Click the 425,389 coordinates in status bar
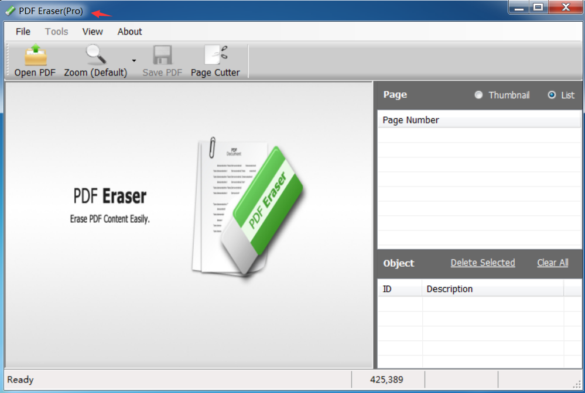 [386, 380]
